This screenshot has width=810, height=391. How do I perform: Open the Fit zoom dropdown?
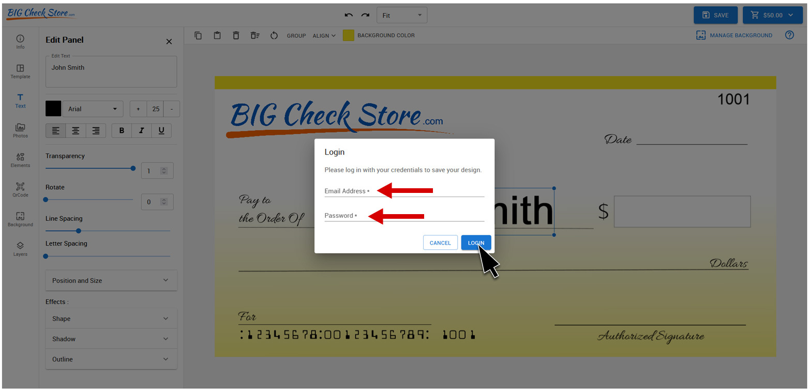pyautogui.click(x=402, y=15)
